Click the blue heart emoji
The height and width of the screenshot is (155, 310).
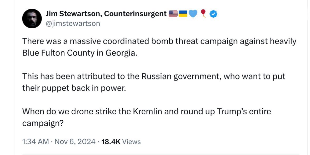point(193,14)
